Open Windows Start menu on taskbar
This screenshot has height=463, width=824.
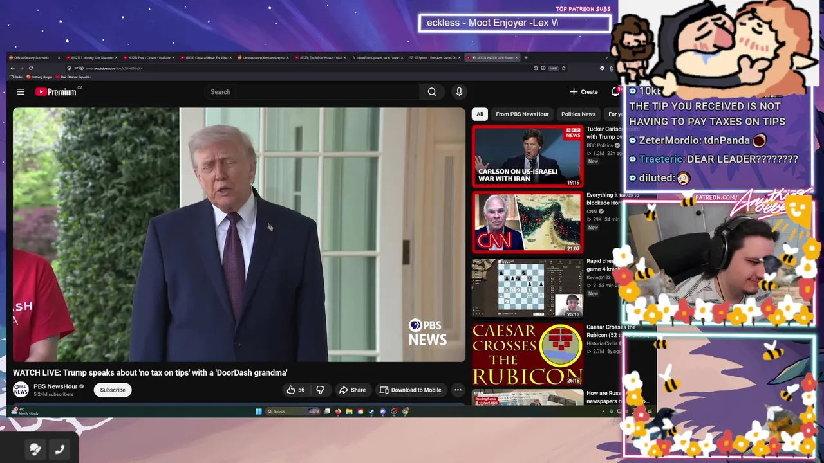[x=259, y=412]
